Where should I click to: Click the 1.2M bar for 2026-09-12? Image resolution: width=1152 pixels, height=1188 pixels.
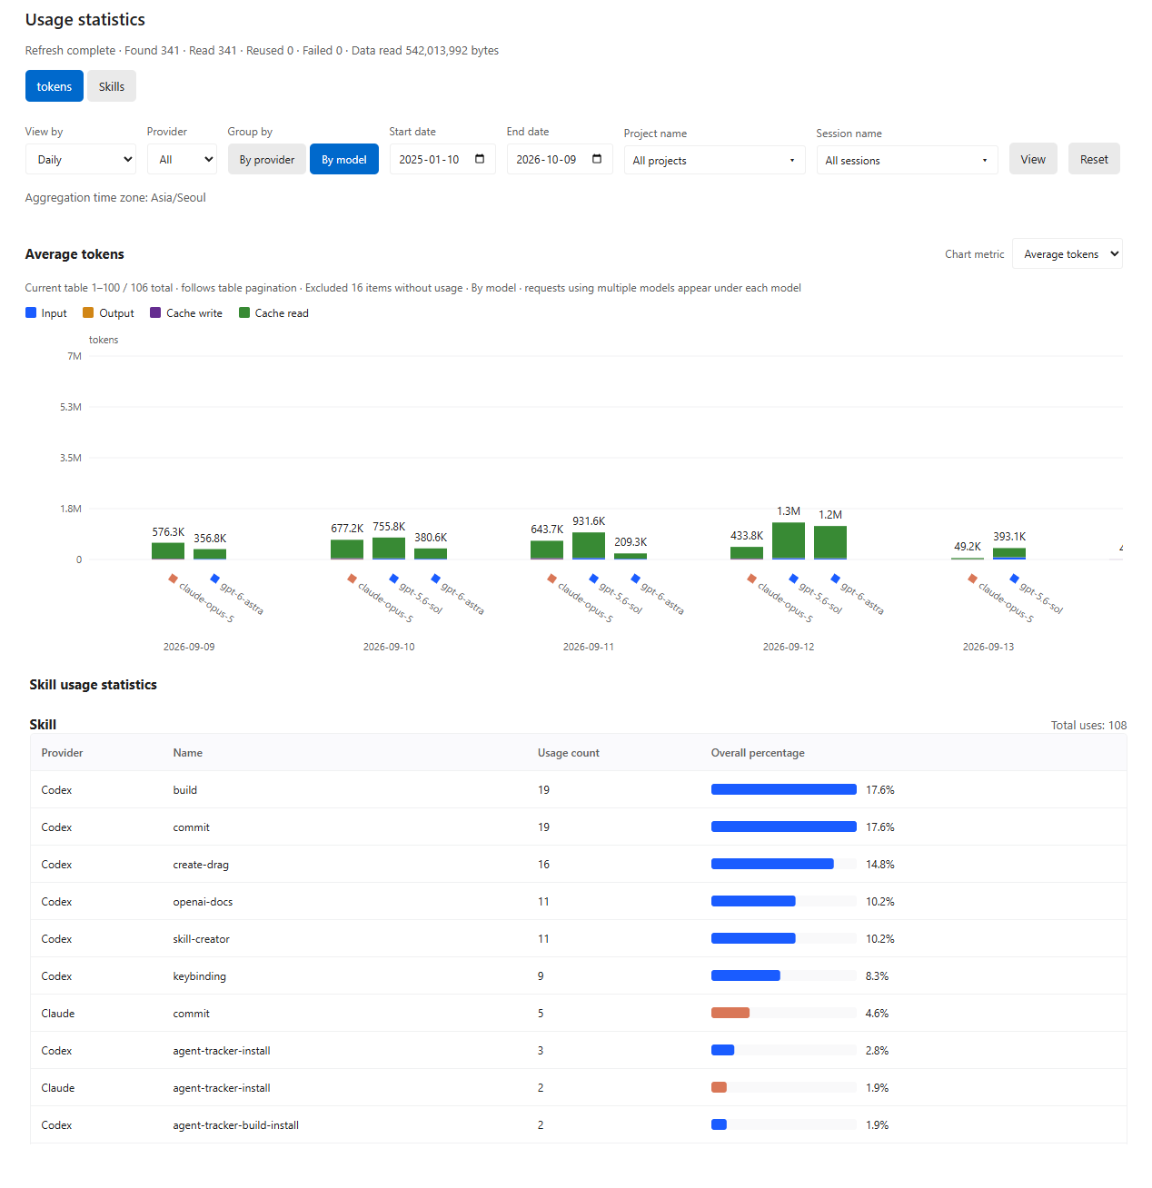pyautogui.click(x=830, y=543)
